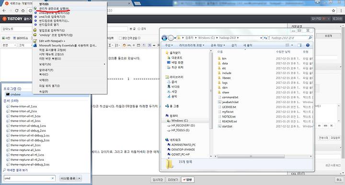Click the blockquote editor icon
Viewport: 345px width, 185px height.
tap(154, 46)
